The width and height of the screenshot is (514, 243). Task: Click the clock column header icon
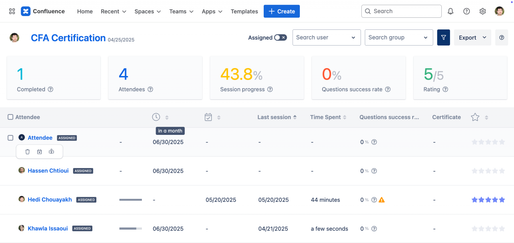click(x=156, y=117)
